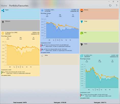The height and width of the screenshot is (104, 120).
Task: Click the Ripple coin logo
Action: coord(3,10)
